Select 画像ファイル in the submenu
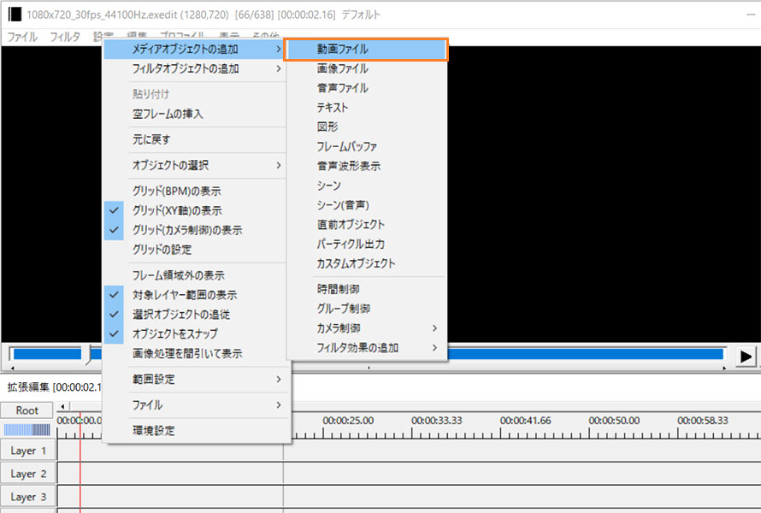The image size is (761, 513). coord(366,68)
